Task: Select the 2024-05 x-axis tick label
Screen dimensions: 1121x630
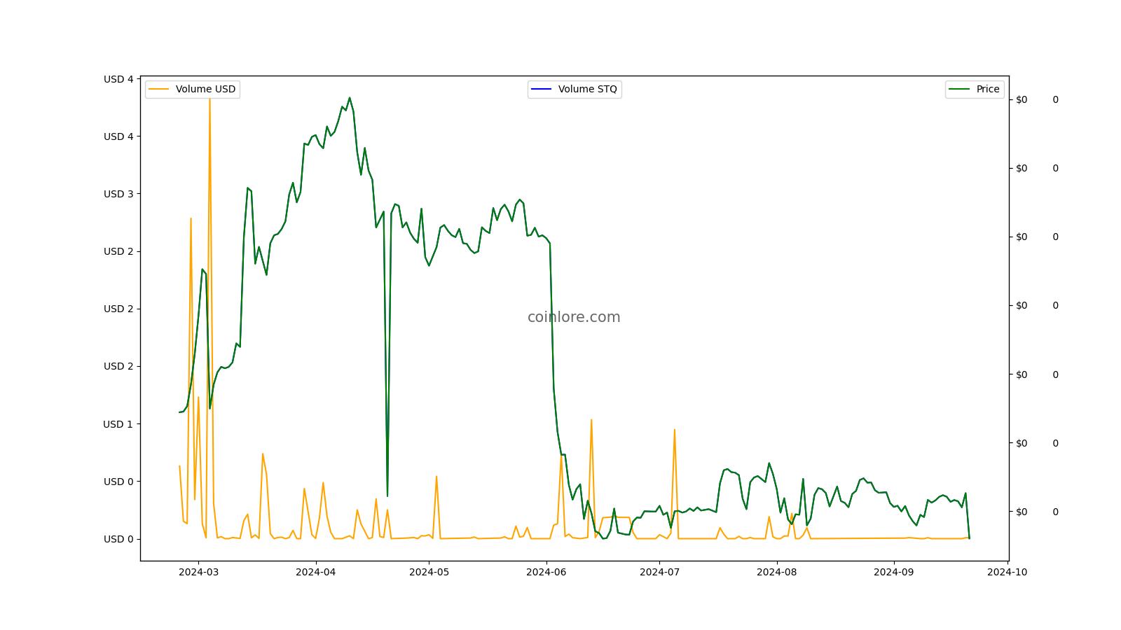Action: pos(429,572)
